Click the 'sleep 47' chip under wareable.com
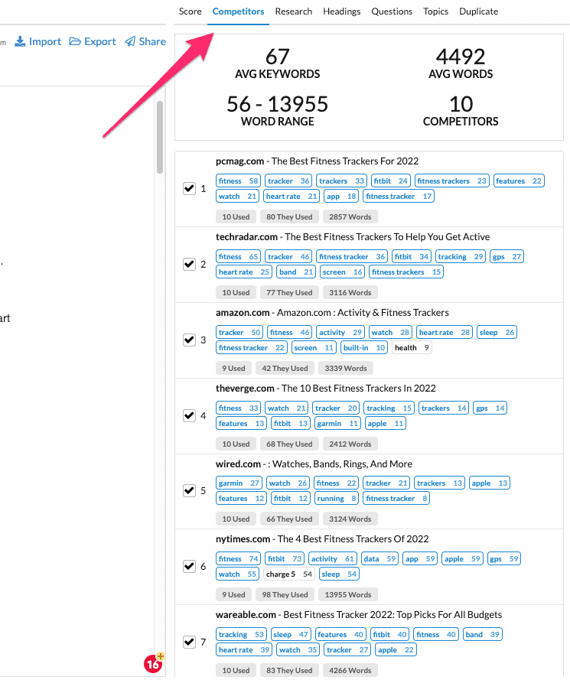Screen dimensions: 570x680 tap(291, 634)
